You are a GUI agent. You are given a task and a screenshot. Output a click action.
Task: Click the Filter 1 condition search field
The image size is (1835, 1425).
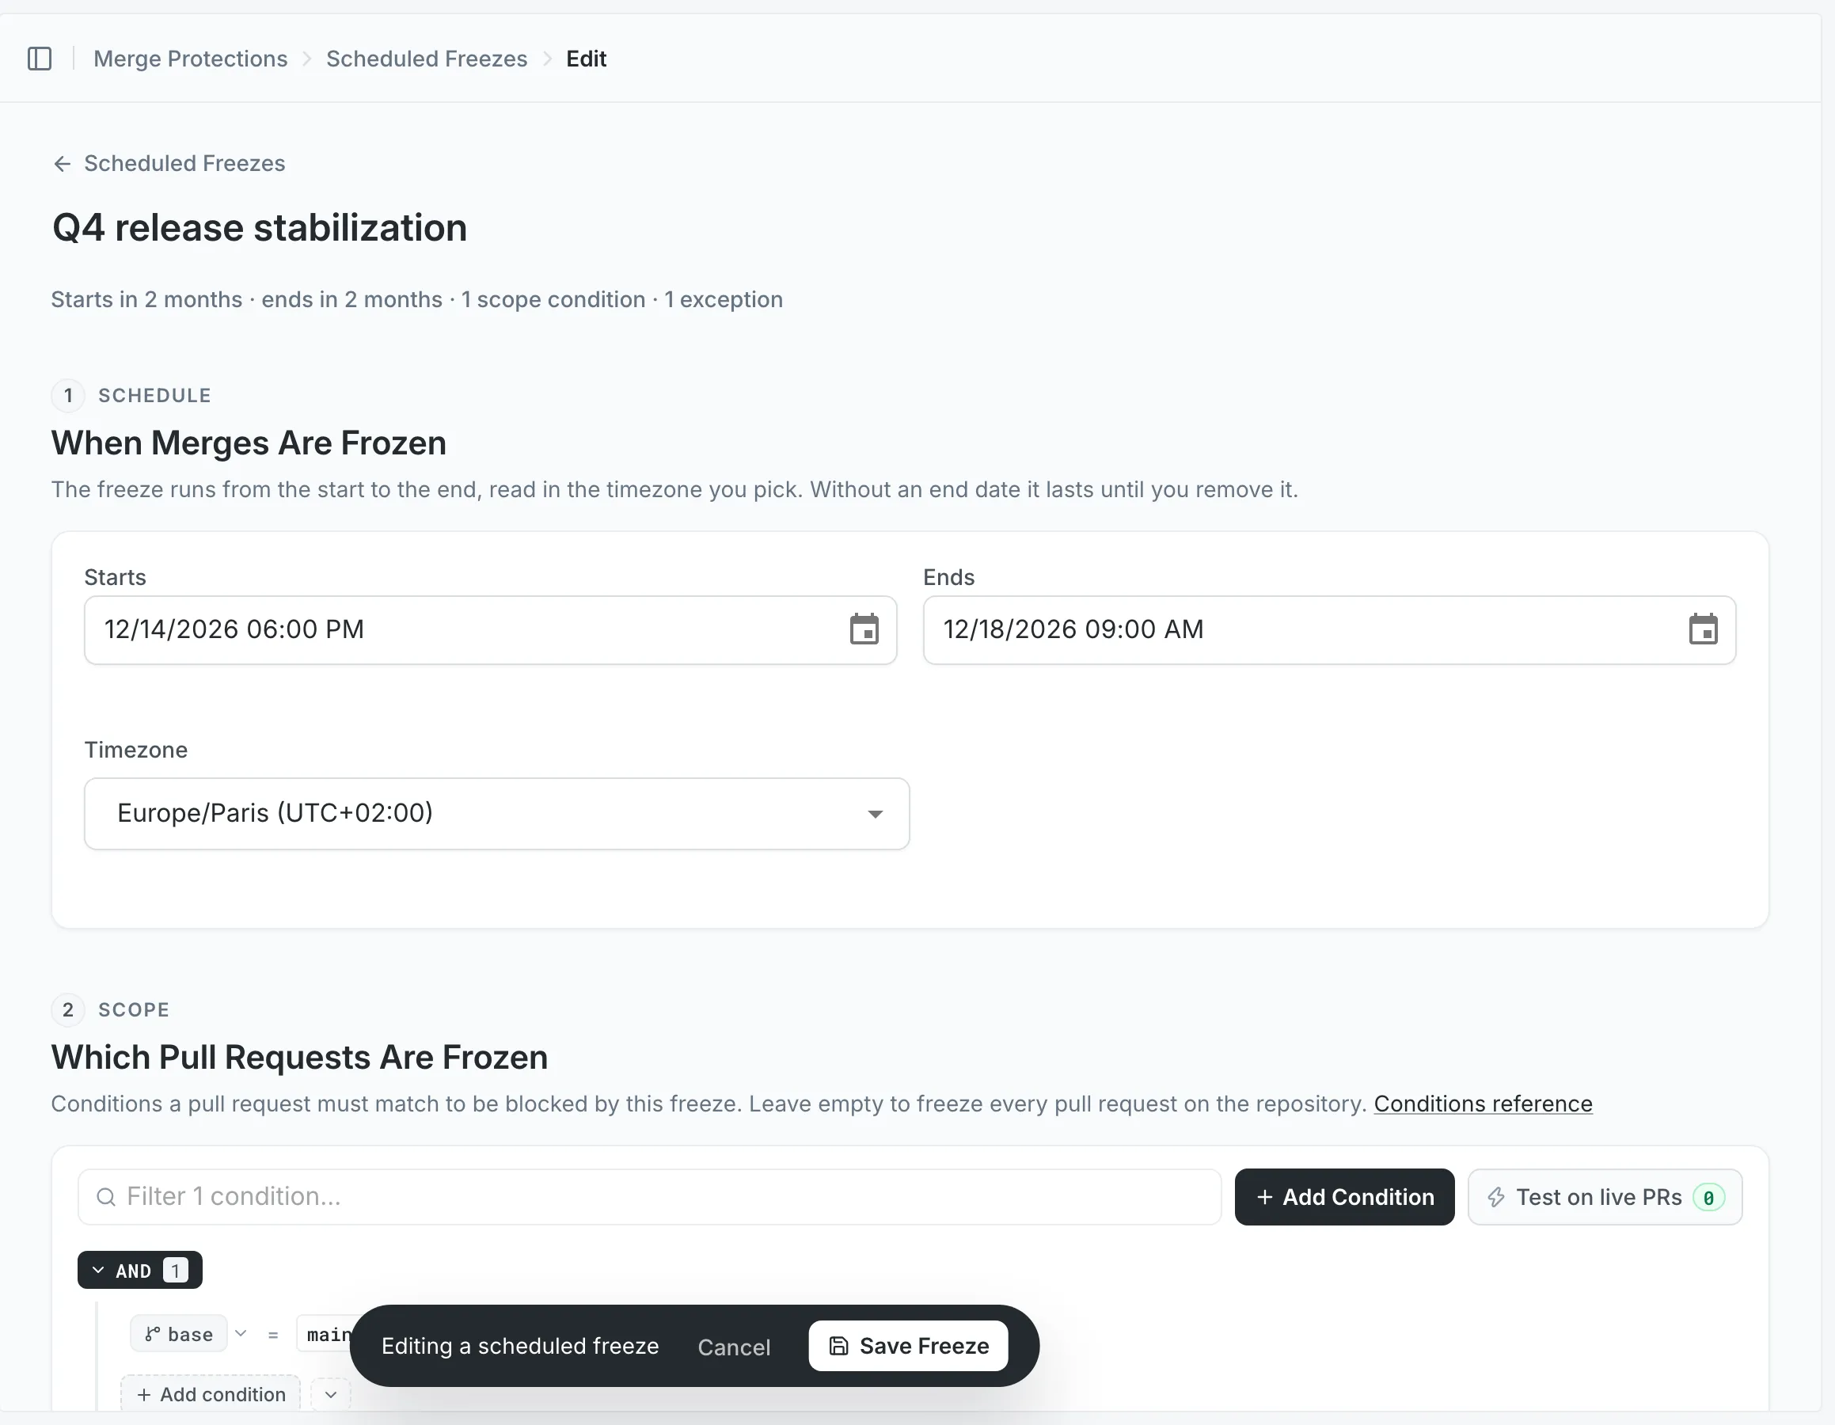tap(649, 1196)
